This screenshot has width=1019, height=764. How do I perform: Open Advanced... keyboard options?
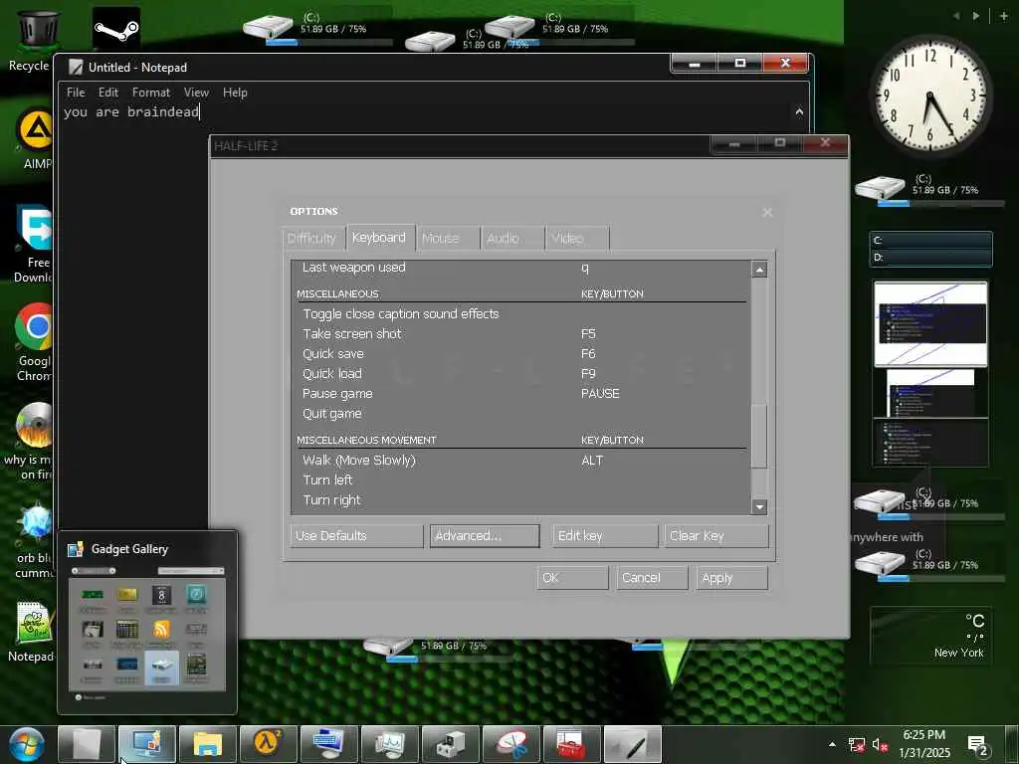pyautogui.click(x=485, y=536)
